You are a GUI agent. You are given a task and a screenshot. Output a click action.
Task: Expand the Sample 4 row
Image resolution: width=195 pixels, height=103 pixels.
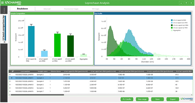point(10,81)
